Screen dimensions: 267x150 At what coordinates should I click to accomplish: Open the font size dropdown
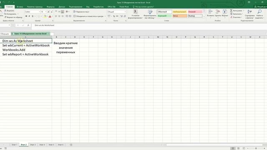tap(45, 12)
